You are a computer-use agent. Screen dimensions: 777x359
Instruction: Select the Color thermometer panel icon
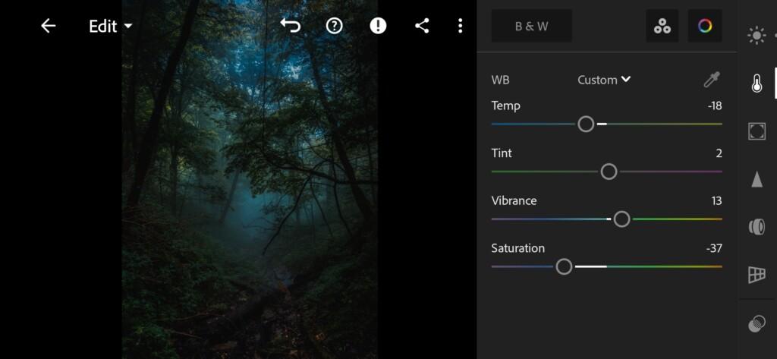point(757,83)
